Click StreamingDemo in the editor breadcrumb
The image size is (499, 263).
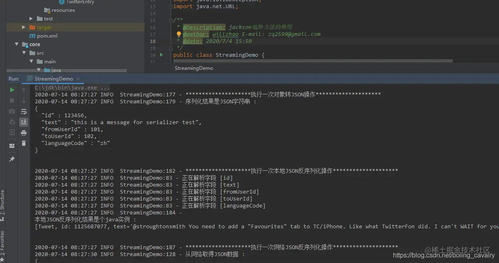click(194, 68)
